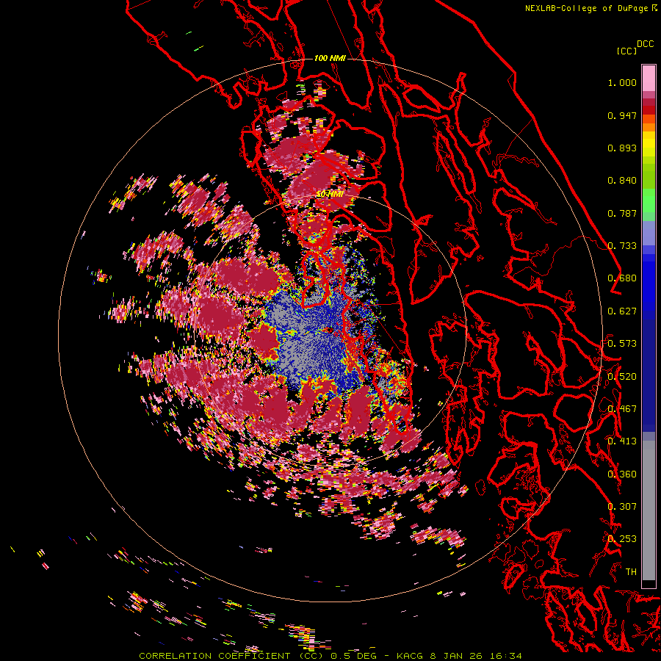Image resolution: width=661 pixels, height=661 pixels.
Task: Click the 0.360 color scale value
Action: 622,474
